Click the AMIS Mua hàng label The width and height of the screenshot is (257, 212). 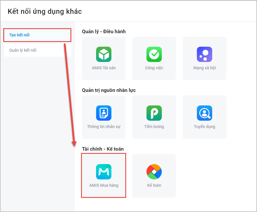pos(103,185)
